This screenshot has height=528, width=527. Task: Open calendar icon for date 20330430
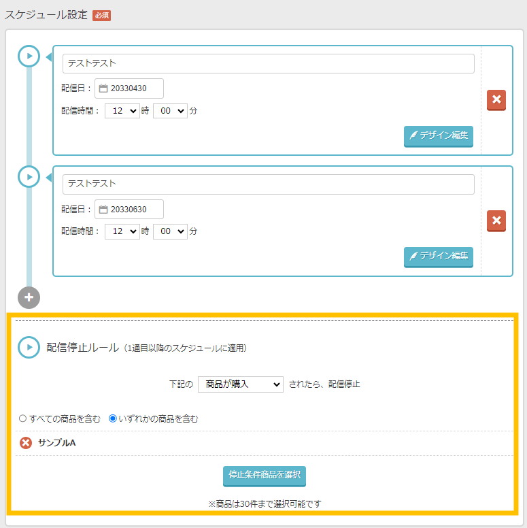103,88
